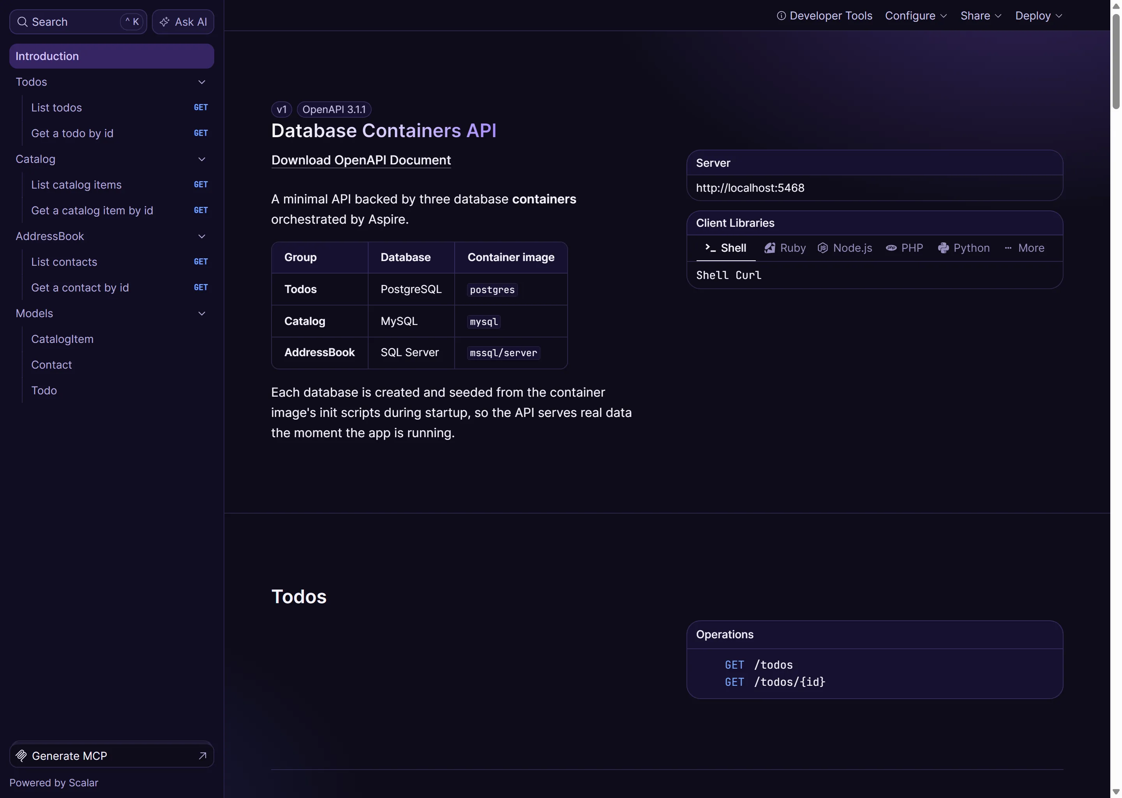Collapse the Todos sidebar section chevron
Viewport: 1122px width, 798px height.
tap(202, 82)
